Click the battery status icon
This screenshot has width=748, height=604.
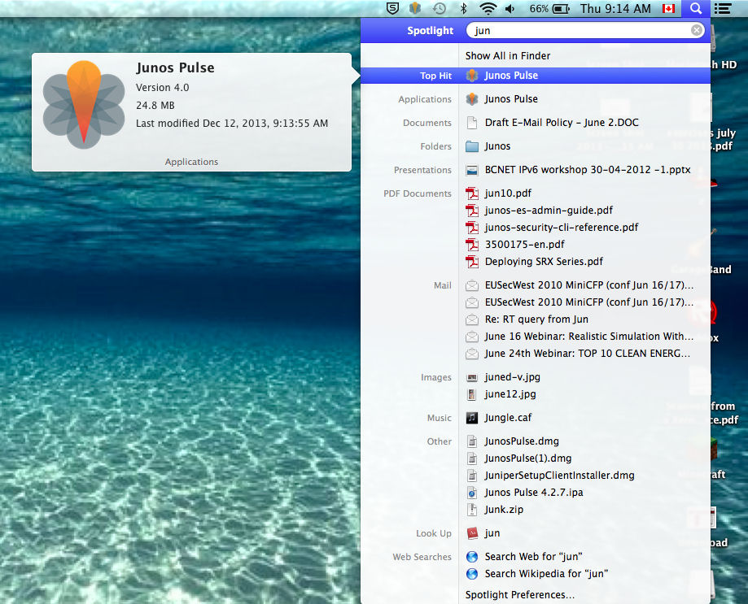[561, 9]
